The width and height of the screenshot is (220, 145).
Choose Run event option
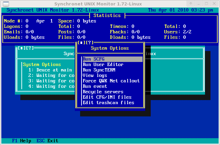tap(95, 86)
